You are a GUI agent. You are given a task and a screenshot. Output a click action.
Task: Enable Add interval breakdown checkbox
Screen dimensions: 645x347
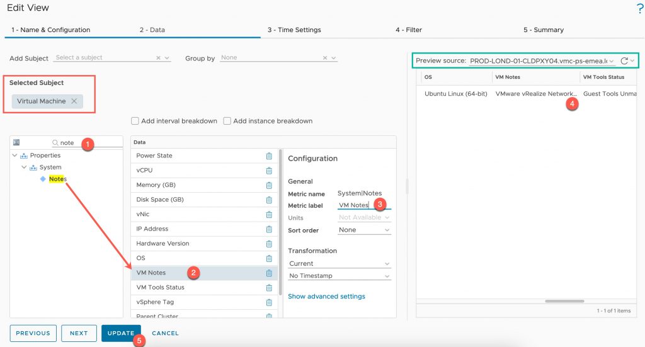tap(135, 121)
